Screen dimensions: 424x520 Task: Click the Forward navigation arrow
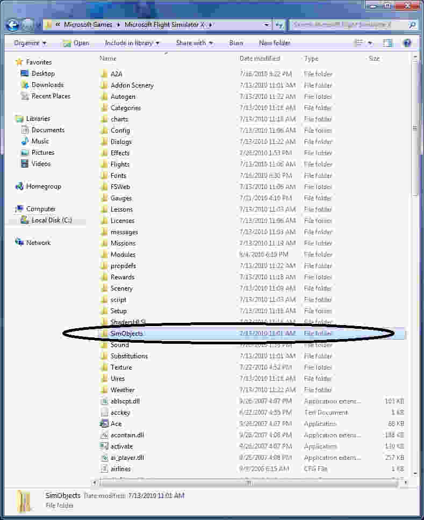(28, 25)
